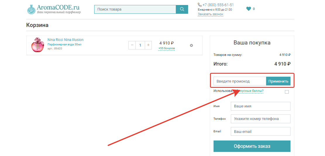Click the Ваш email input field

coord(261,131)
